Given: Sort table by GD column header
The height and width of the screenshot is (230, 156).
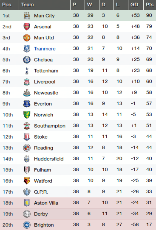Looking at the screenshot, I should coord(134,5).
